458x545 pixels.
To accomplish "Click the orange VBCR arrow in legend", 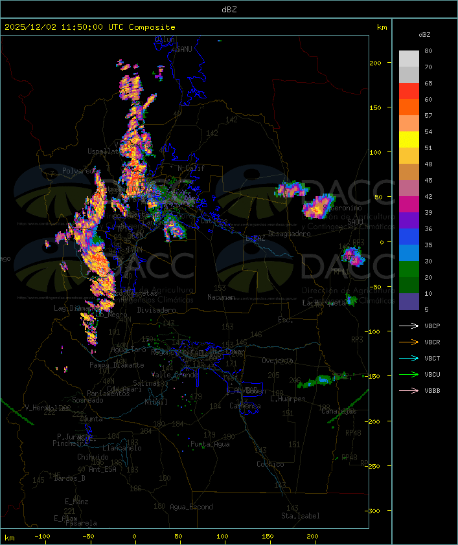I will coord(409,342).
